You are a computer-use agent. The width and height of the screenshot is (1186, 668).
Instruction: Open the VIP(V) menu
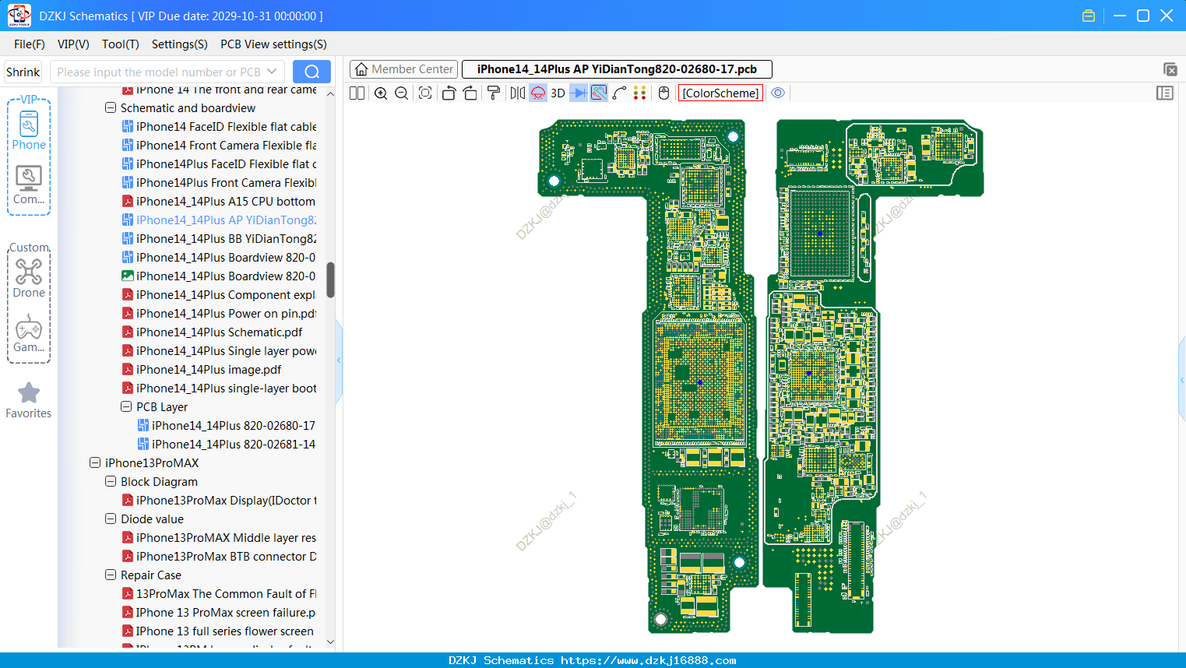[x=73, y=44]
